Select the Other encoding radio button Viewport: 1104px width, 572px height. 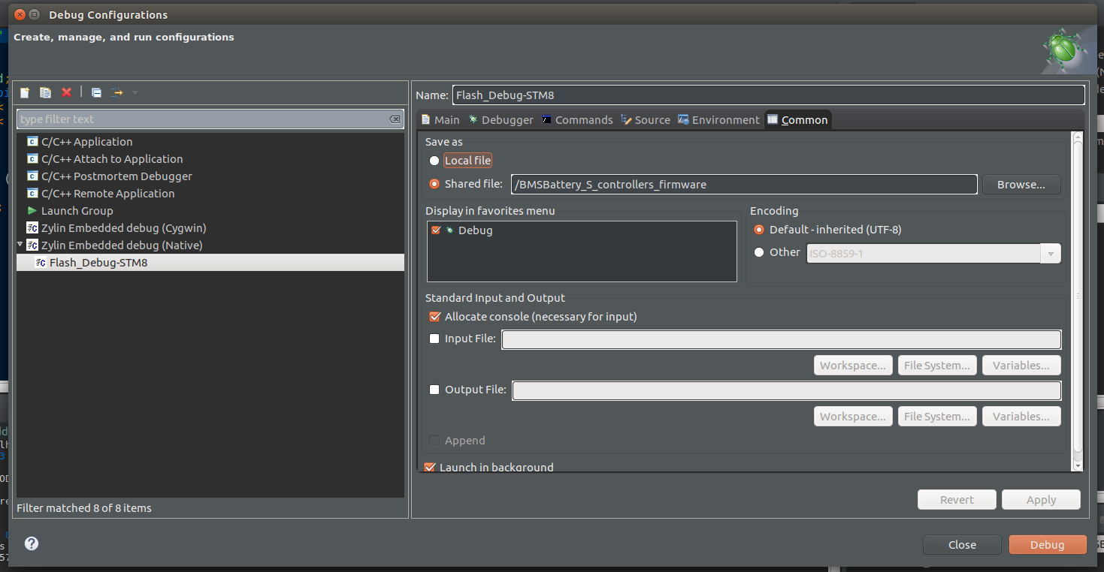(x=758, y=252)
